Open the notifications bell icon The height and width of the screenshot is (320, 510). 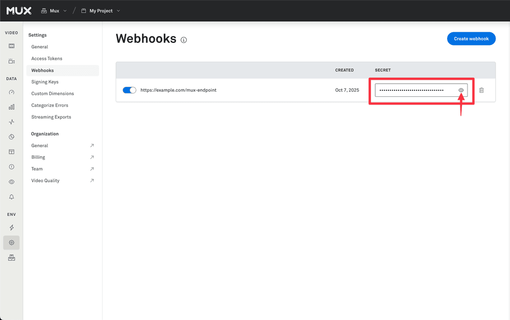[x=11, y=196]
